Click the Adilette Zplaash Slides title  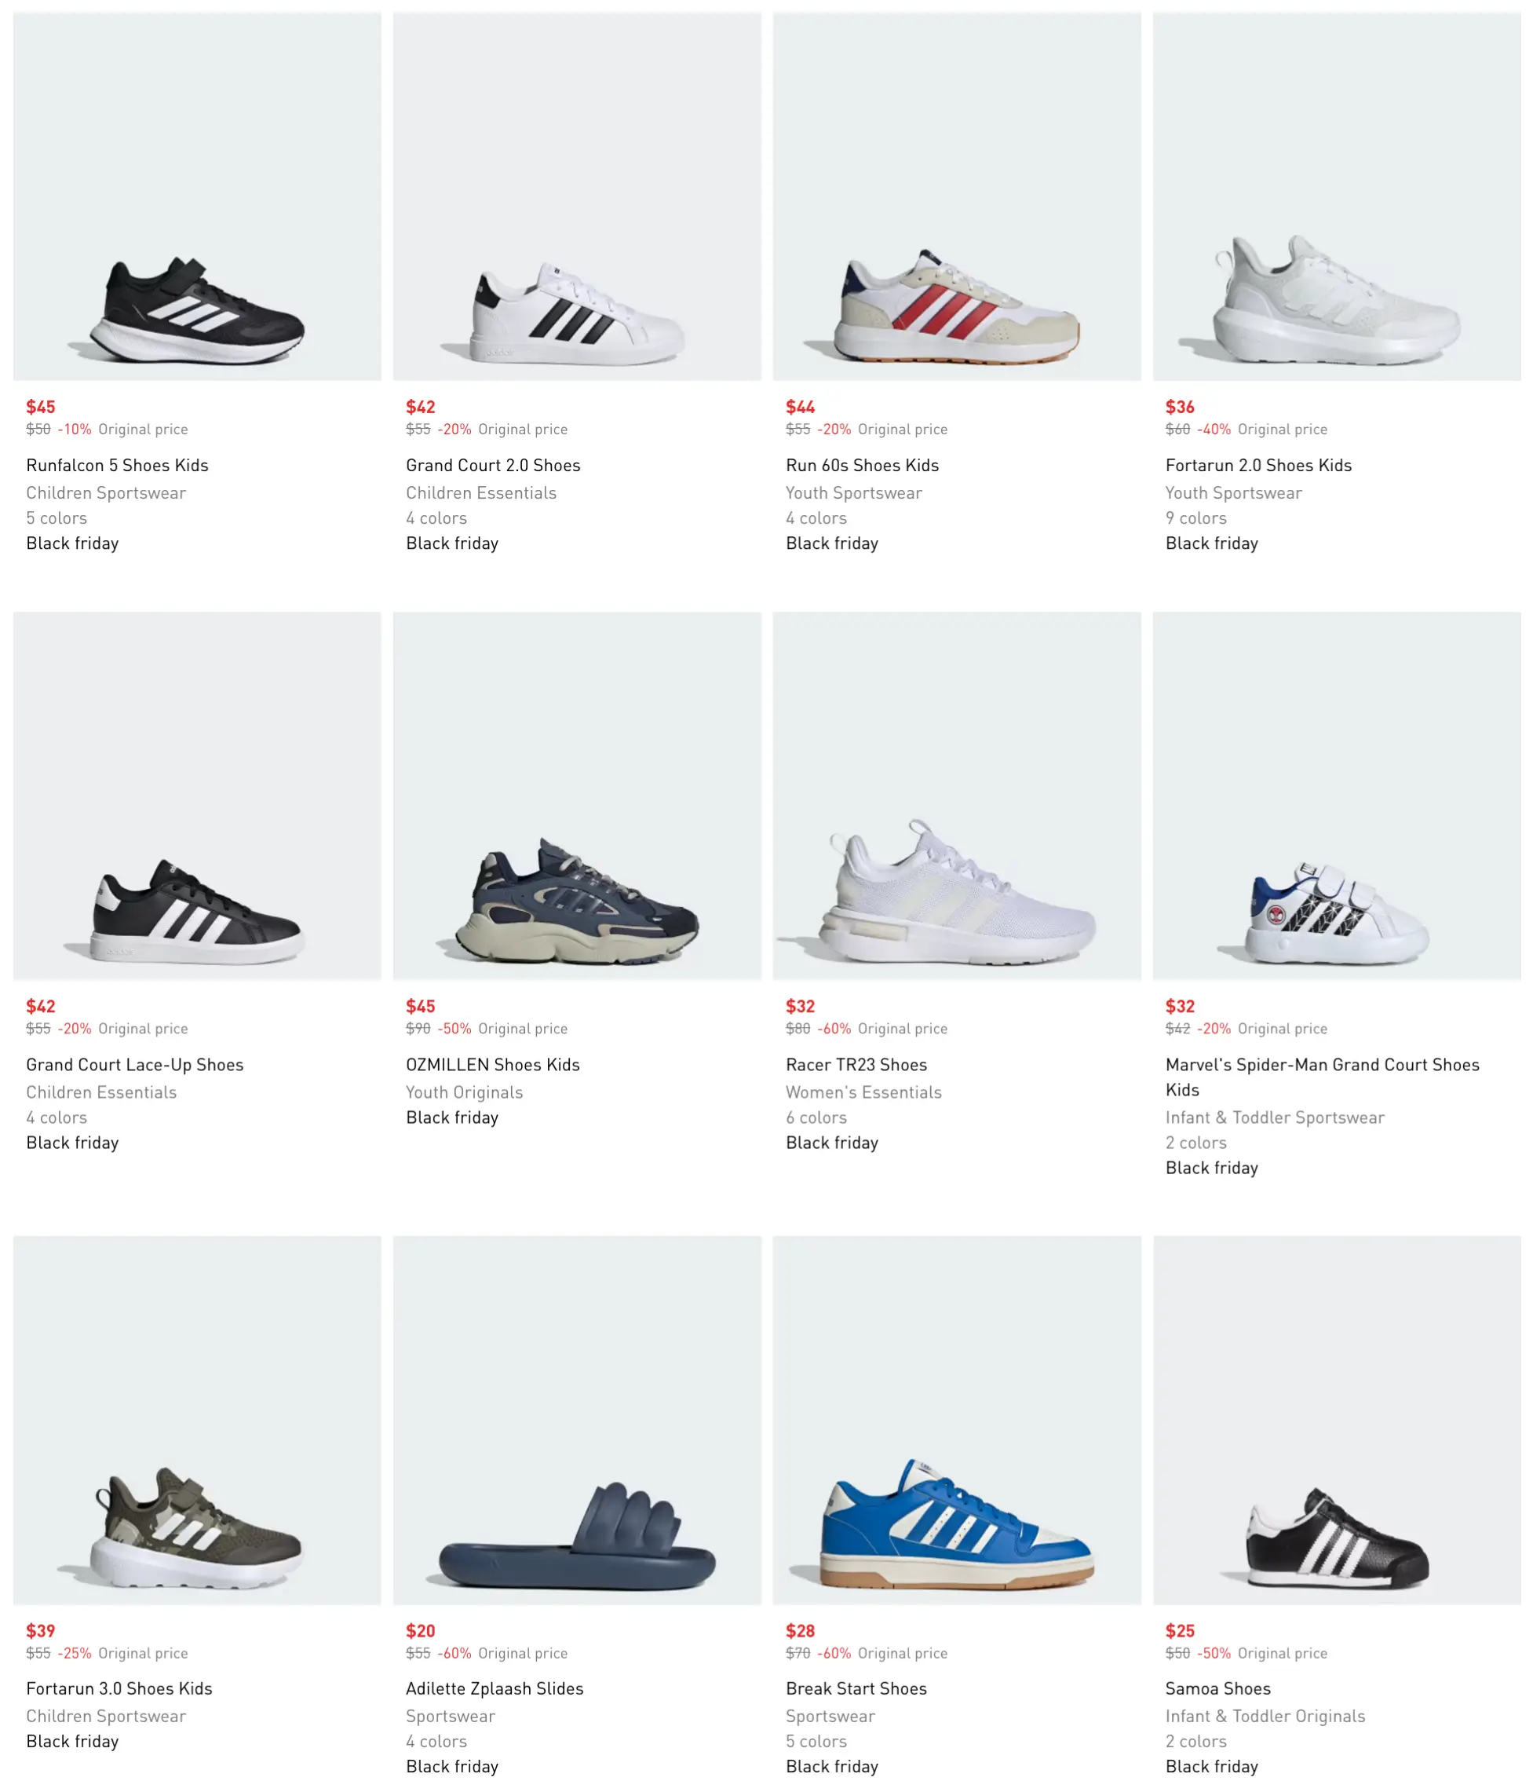(495, 1688)
